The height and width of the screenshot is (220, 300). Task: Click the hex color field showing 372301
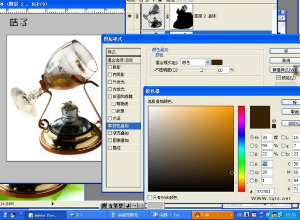click(265, 192)
